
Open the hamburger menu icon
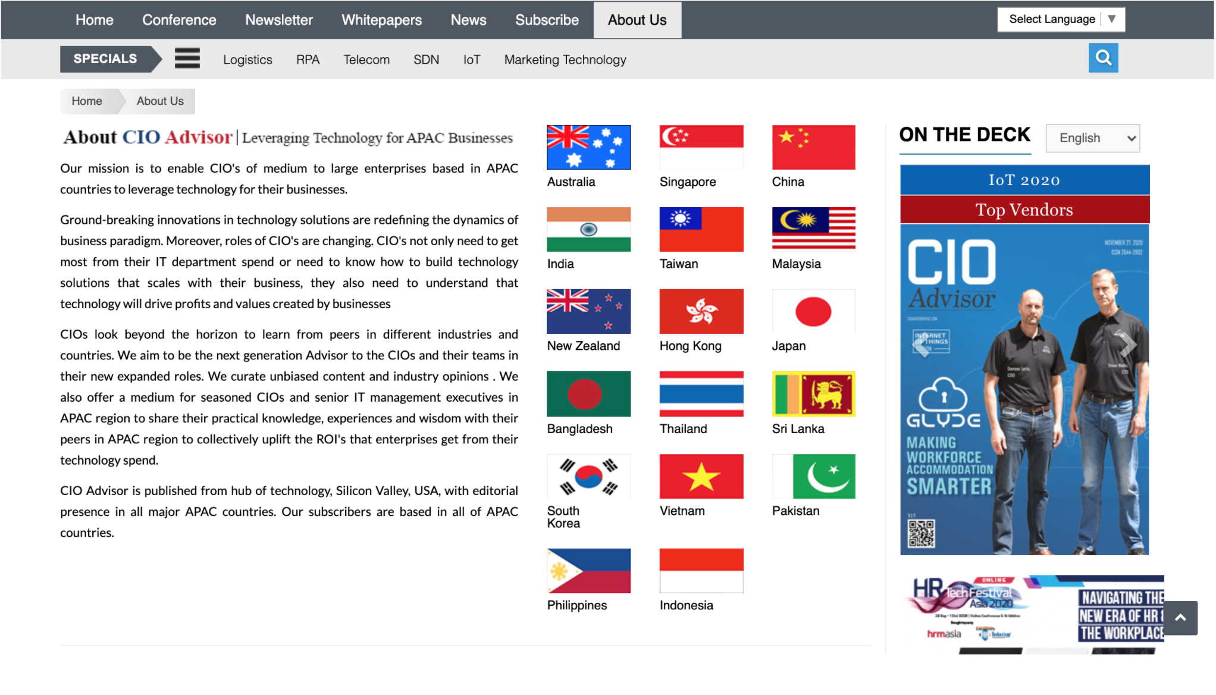(187, 58)
